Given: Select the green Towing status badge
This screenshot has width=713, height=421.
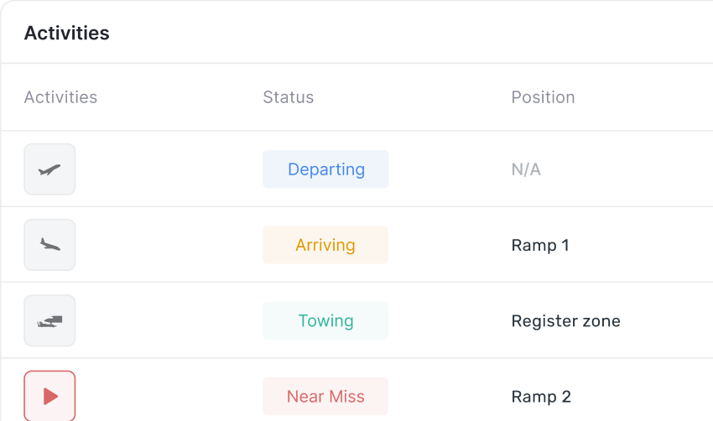Looking at the screenshot, I should click(x=325, y=320).
